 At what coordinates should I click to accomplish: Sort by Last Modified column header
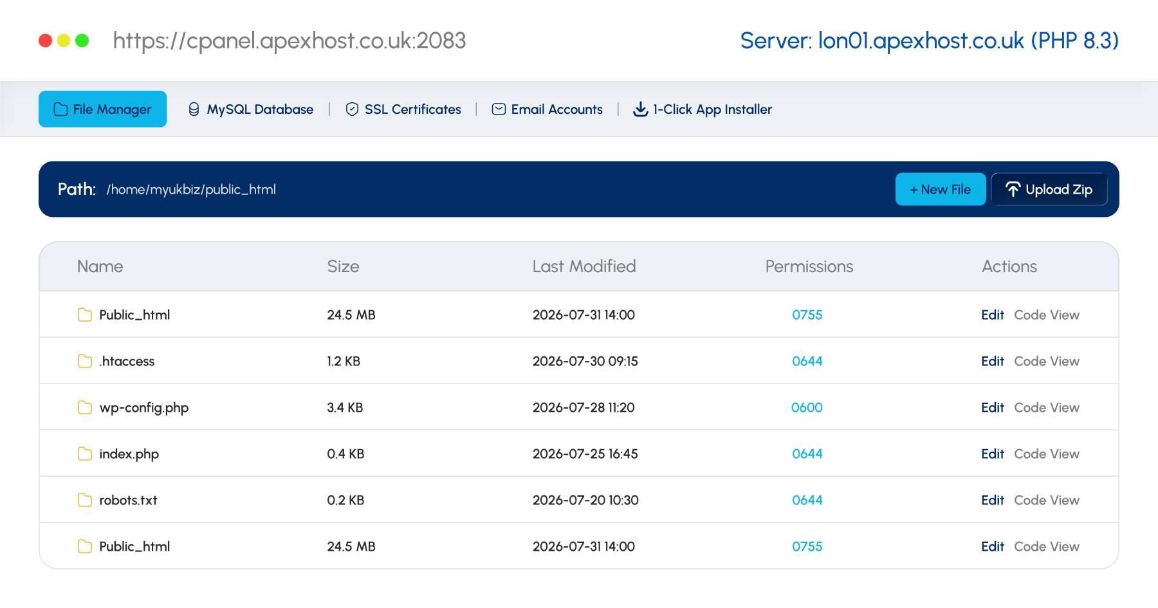tap(584, 266)
